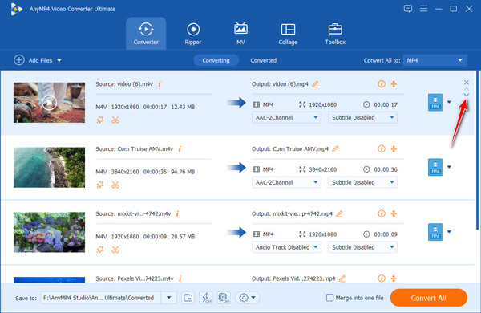Cut Com Truise AMV.m4v with scissors
This screenshot has width=481, height=313.
click(115, 185)
